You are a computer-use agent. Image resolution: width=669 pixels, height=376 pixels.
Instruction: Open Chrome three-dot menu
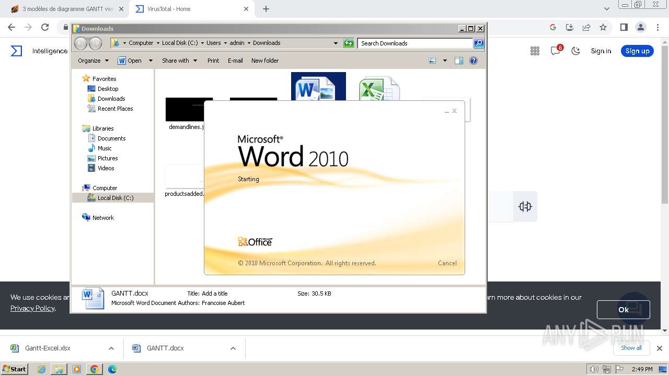(x=657, y=27)
